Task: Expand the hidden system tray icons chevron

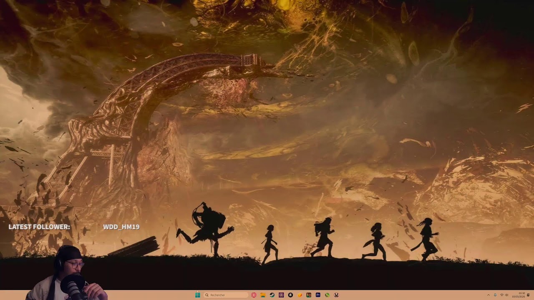Action: (x=489, y=295)
